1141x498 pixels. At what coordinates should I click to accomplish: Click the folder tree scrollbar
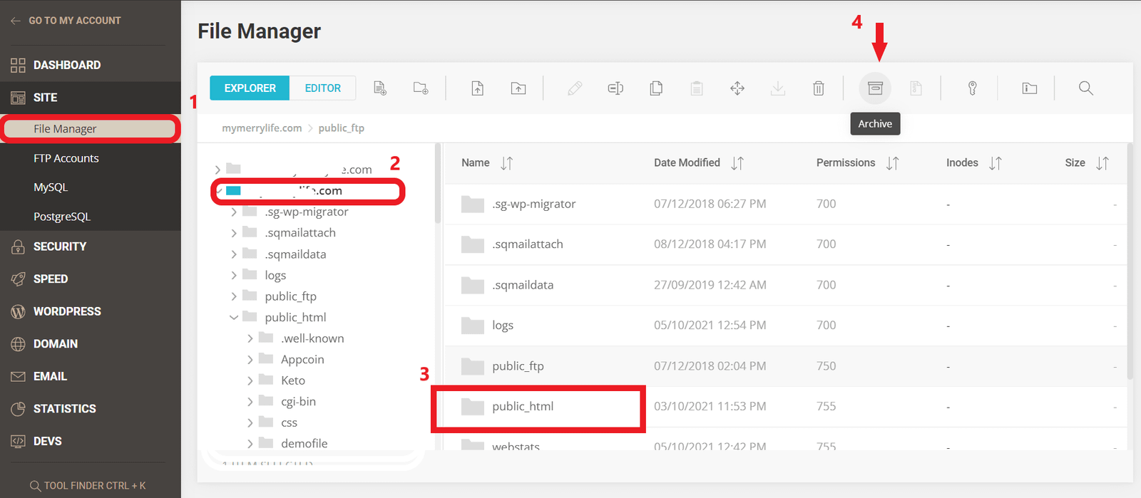coord(437,183)
